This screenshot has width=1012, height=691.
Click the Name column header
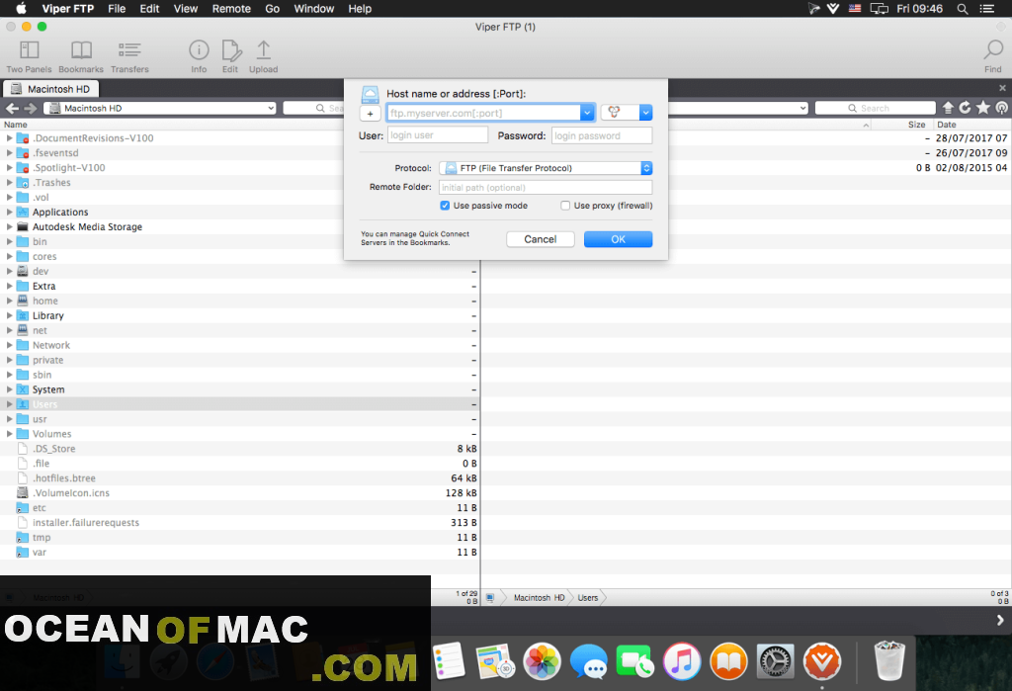coord(16,125)
